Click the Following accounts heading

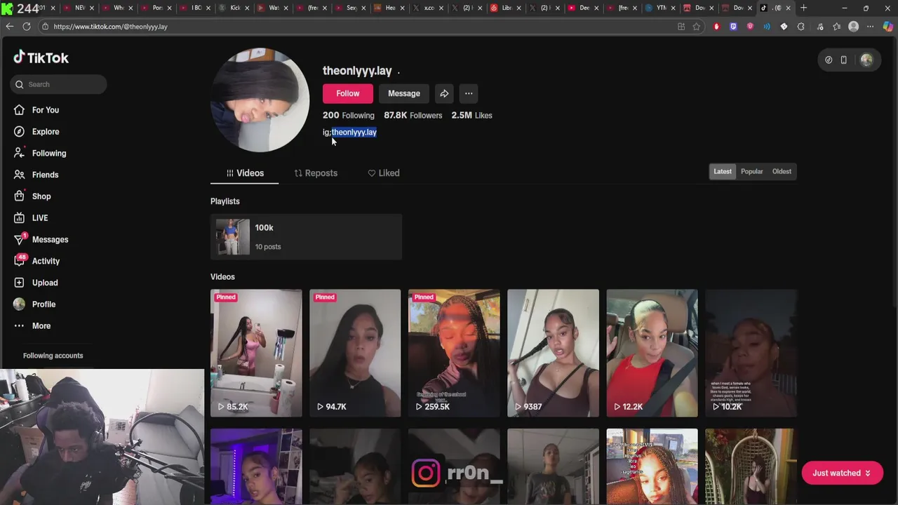click(x=53, y=356)
